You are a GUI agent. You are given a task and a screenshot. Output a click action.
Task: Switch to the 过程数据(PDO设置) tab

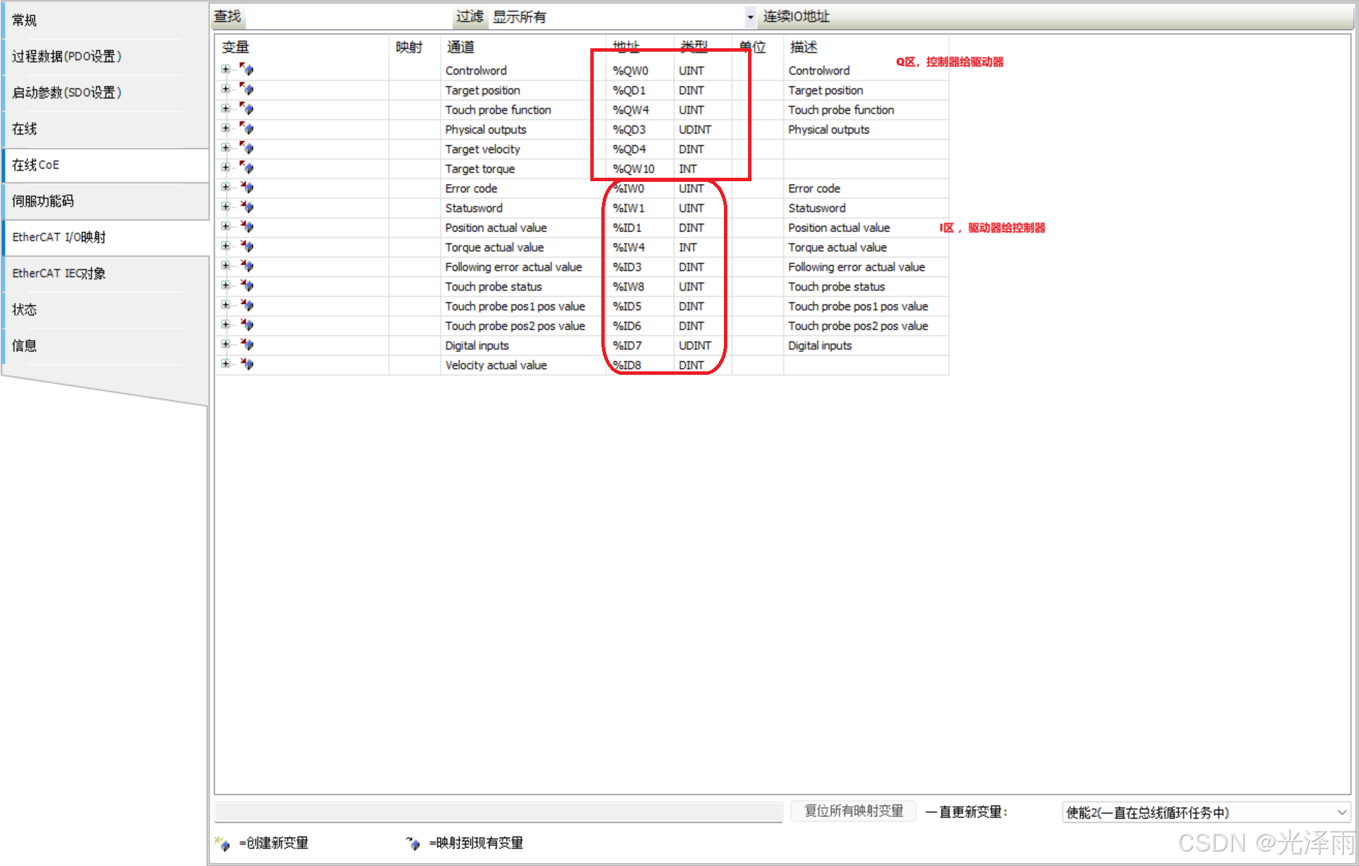(67, 56)
